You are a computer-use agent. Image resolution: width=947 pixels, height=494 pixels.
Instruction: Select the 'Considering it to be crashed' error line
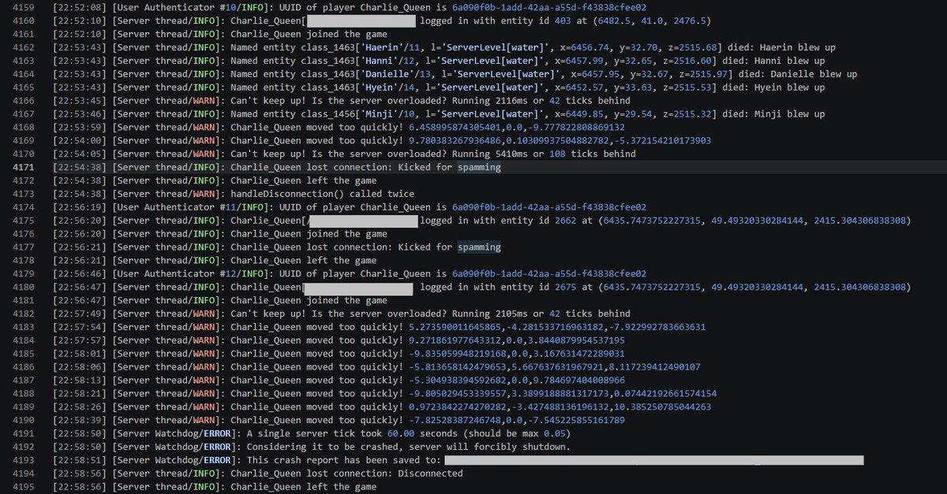311,448
